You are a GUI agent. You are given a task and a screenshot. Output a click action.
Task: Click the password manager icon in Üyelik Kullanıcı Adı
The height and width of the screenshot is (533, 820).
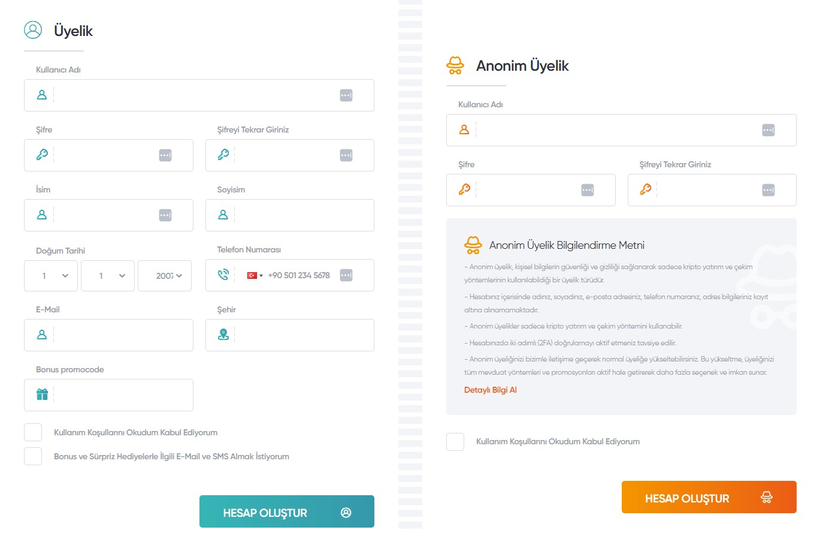pyautogui.click(x=346, y=95)
